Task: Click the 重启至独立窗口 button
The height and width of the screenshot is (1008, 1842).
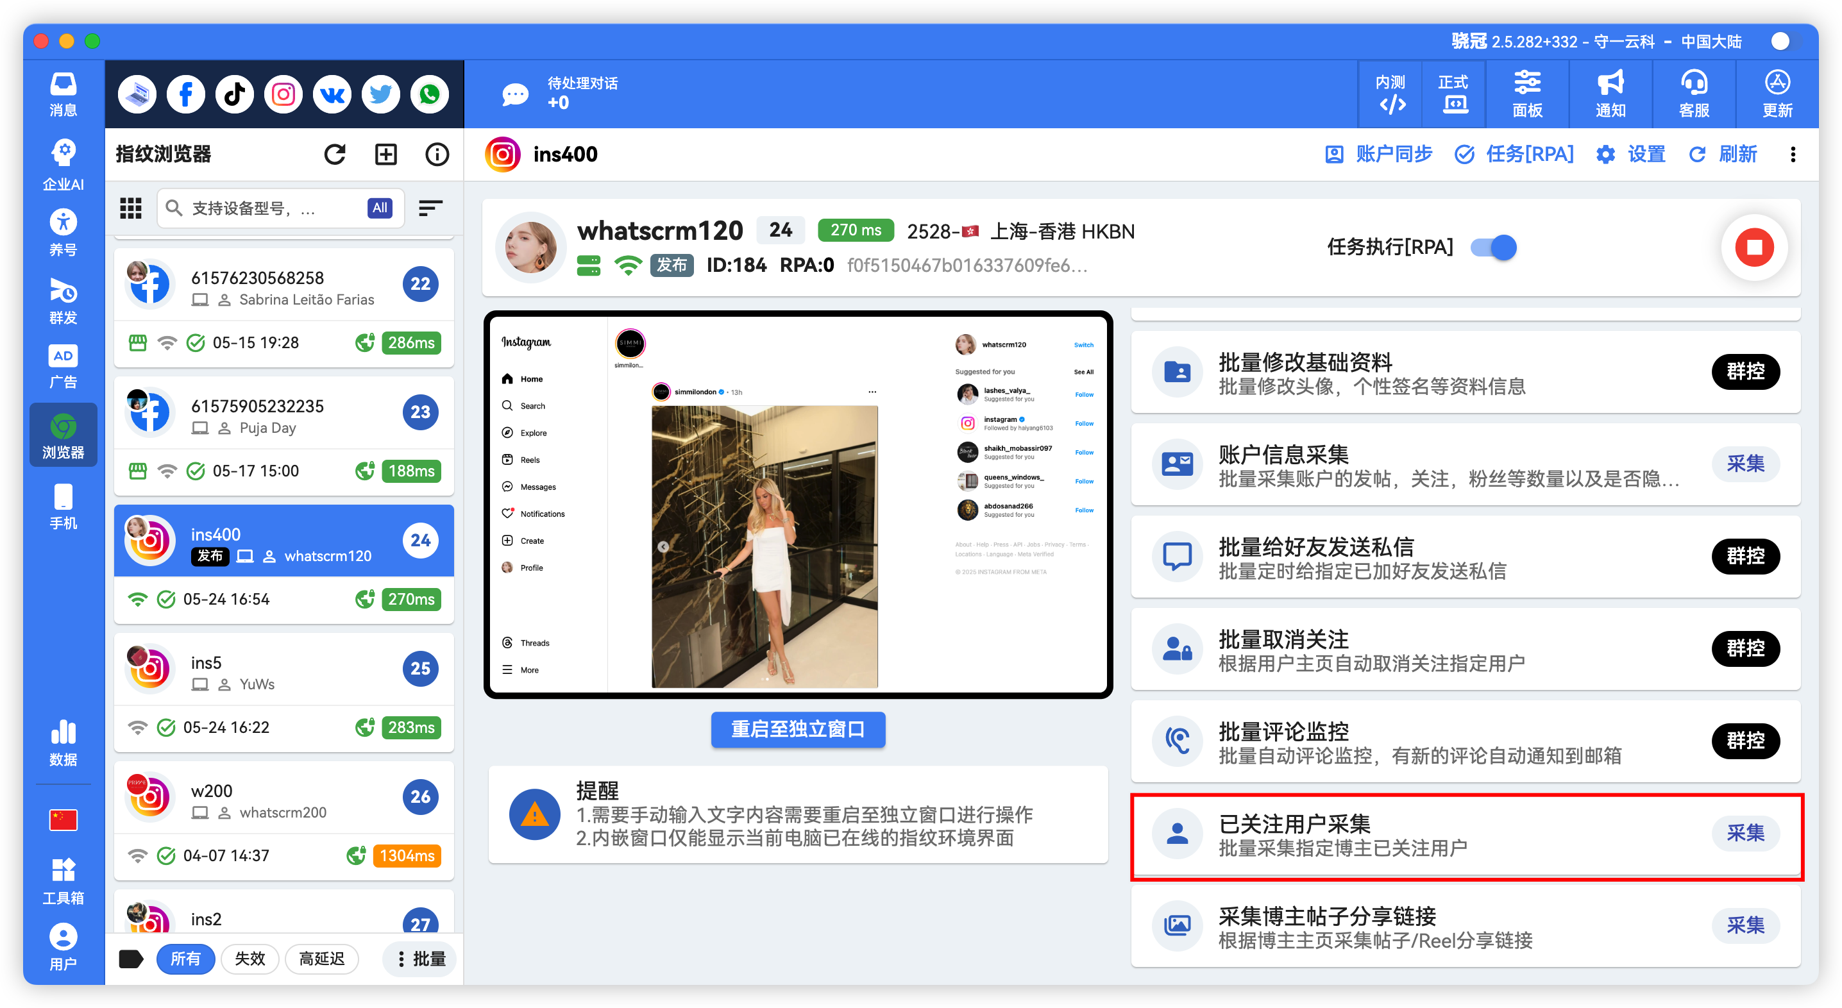Action: (x=797, y=729)
